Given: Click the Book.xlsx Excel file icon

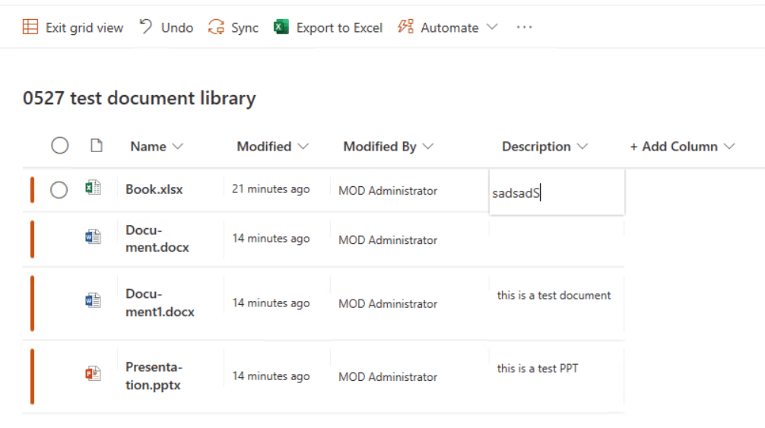Looking at the screenshot, I should pyautogui.click(x=93, y=189).
